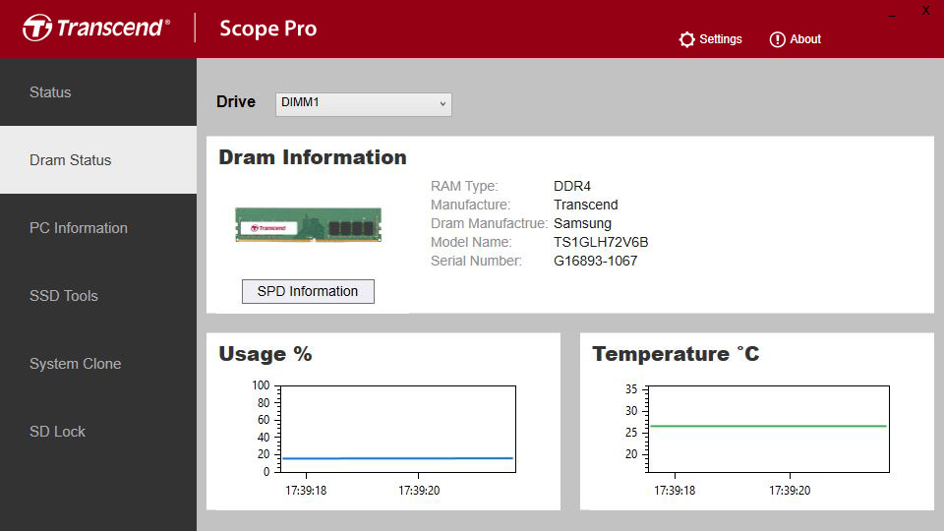
Task: Click the Dram Information heading
Action: click(x=313, y=157)
